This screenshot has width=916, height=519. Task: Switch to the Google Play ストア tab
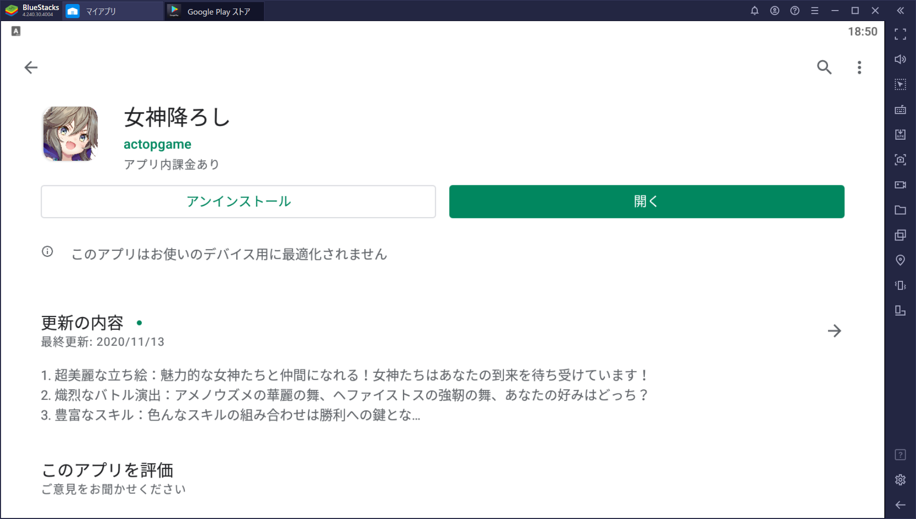(214, 11)
